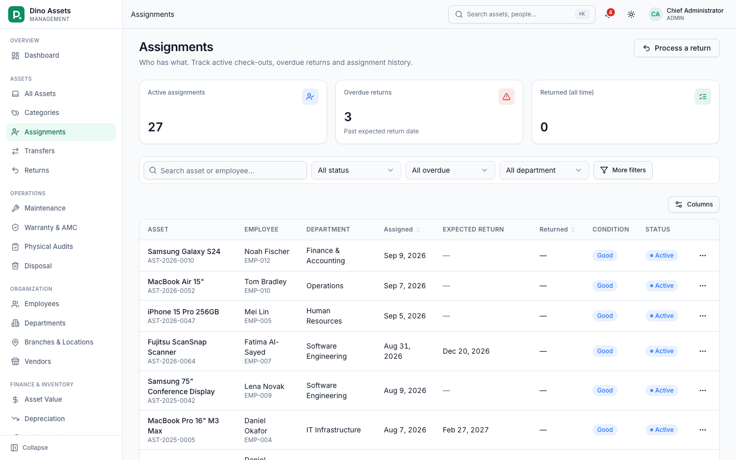The height and width of the screenshot is (460, 736).
Task: Click the Returned all-time checklist icon
Action: pos(703,97)
